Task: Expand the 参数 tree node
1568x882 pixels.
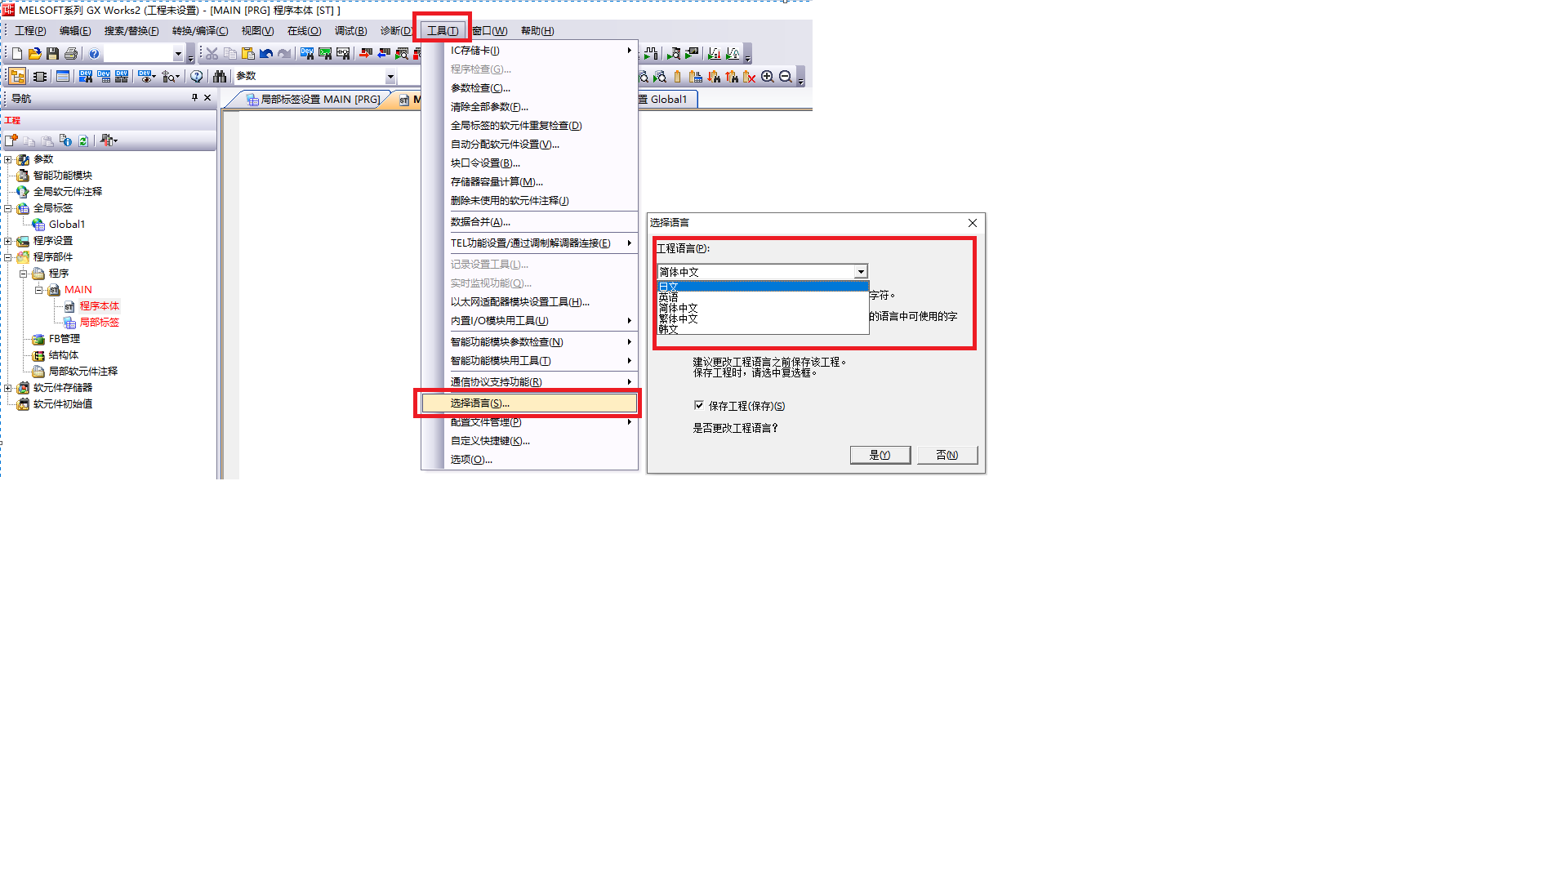Action: 8,159
